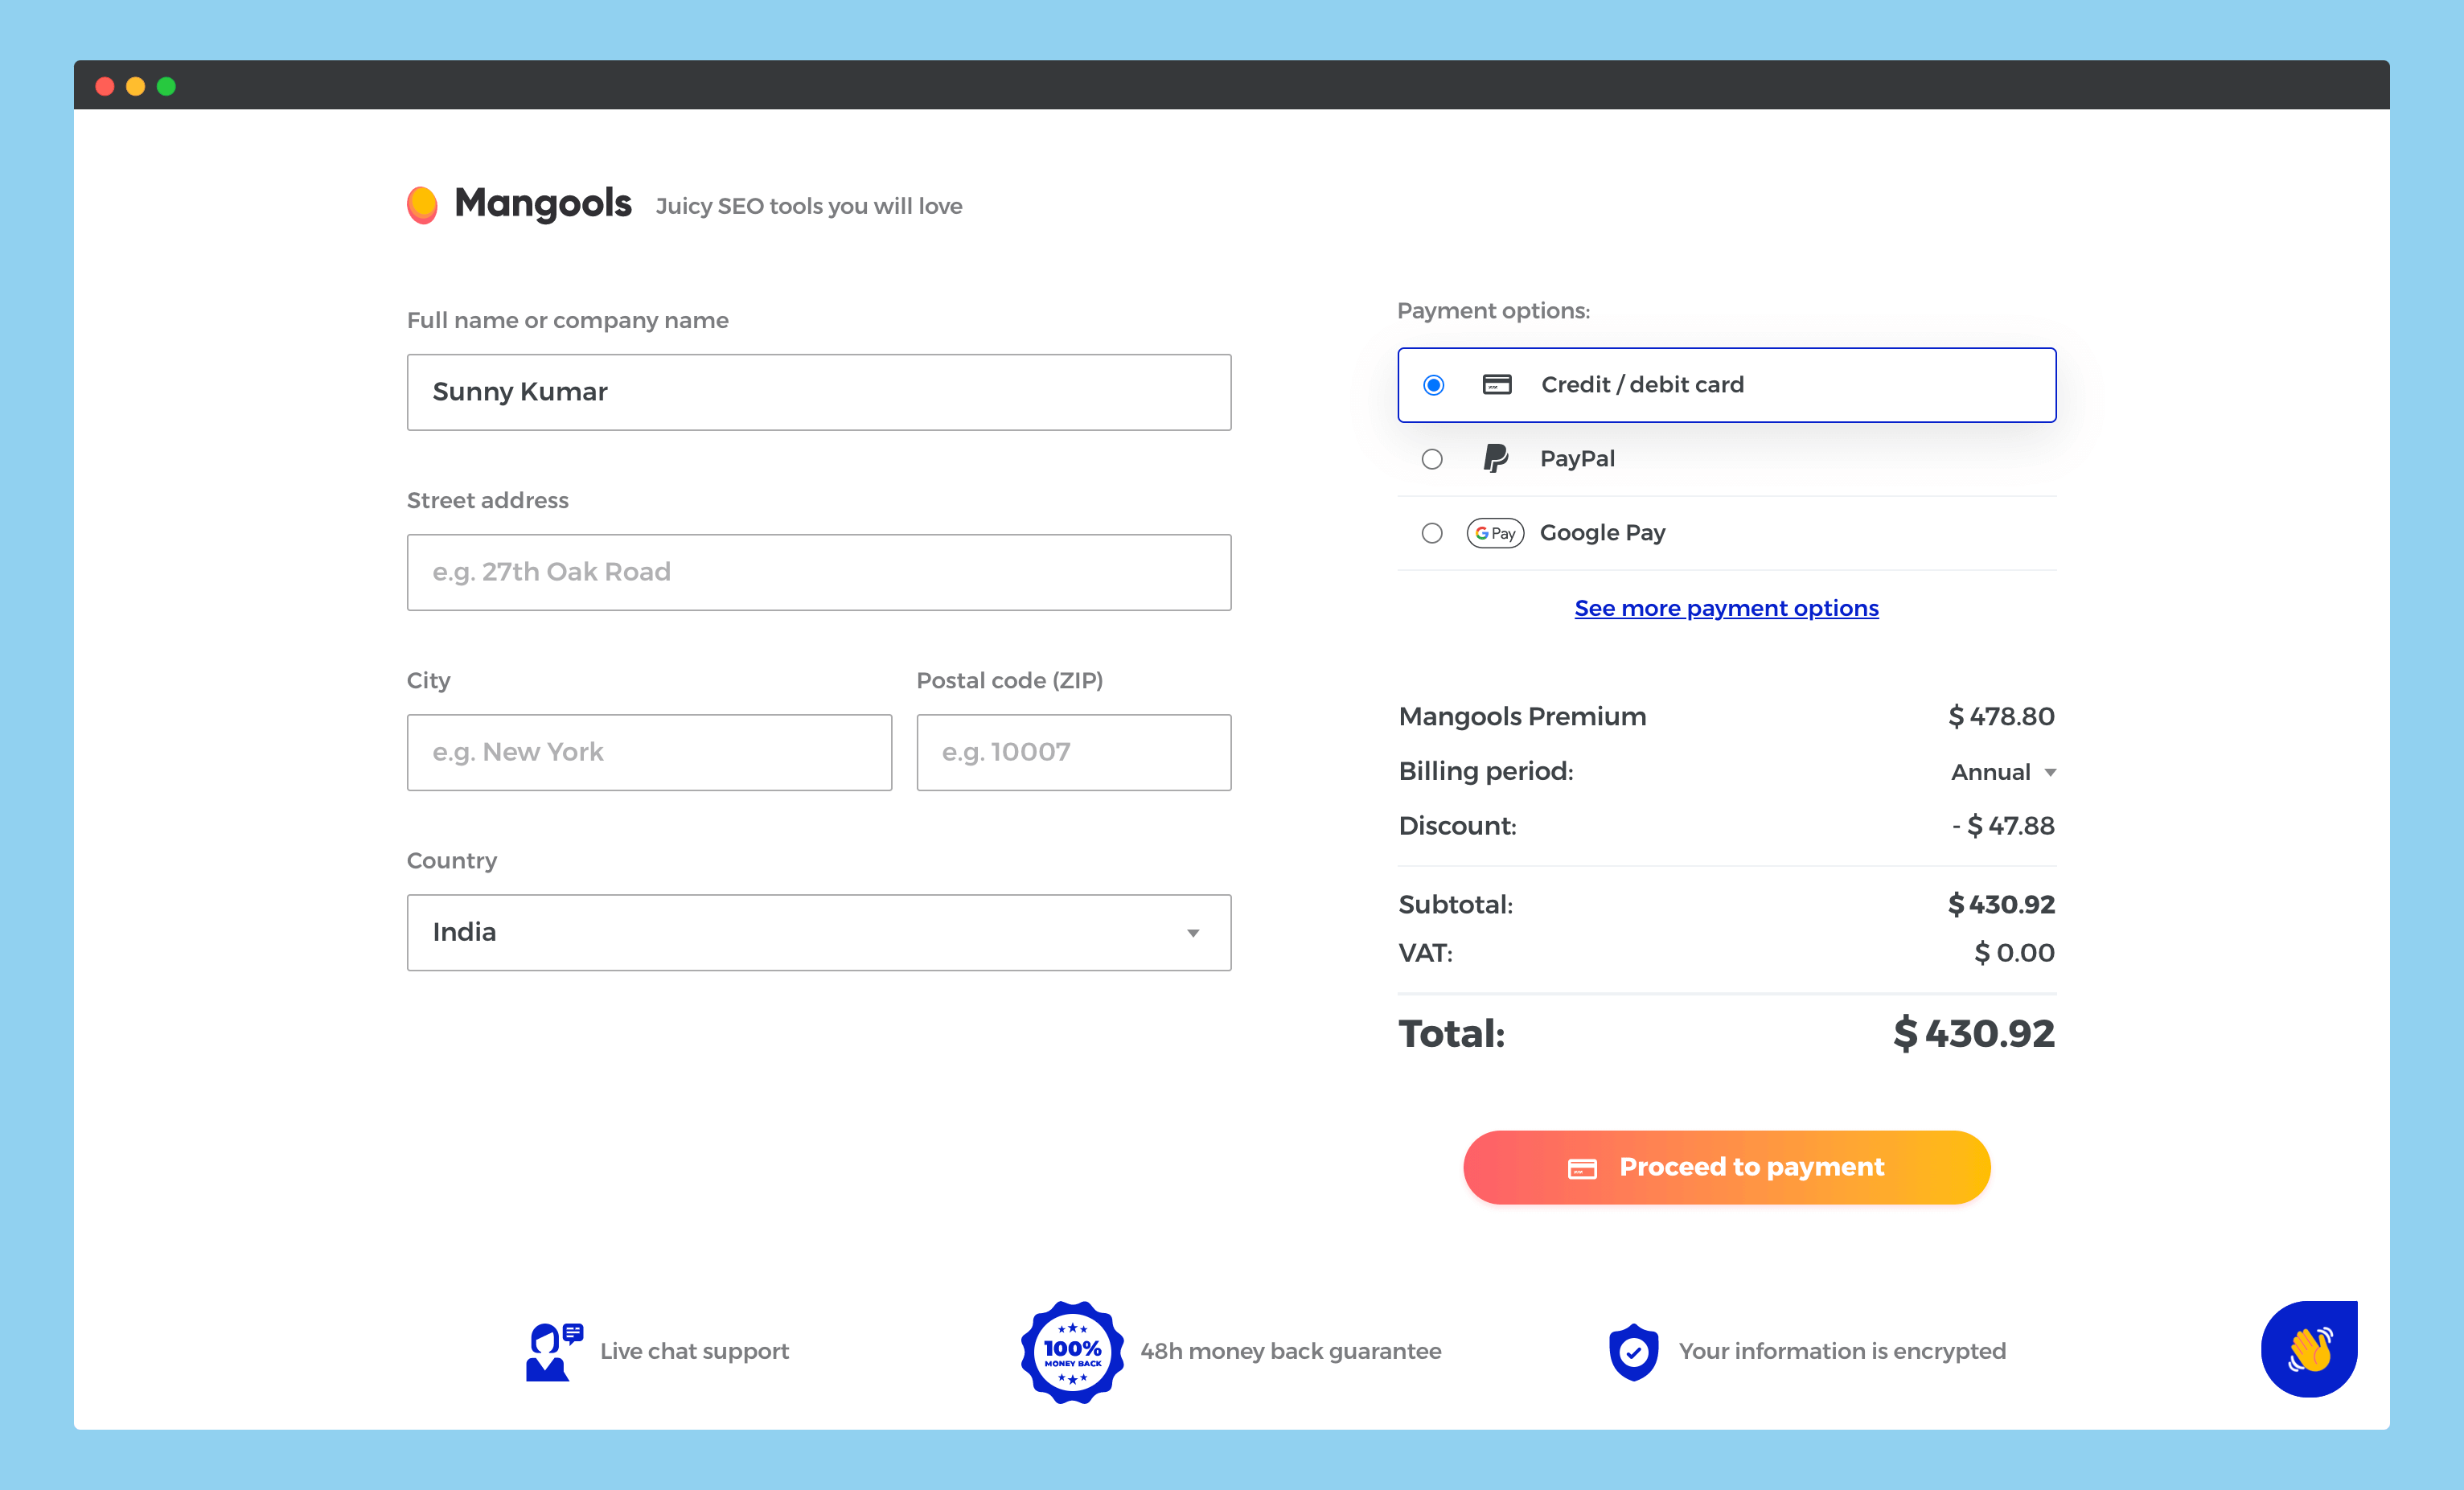2464x1490 pixels.
Task: Select the Google Pay radio button
Action: point(1432,533)
